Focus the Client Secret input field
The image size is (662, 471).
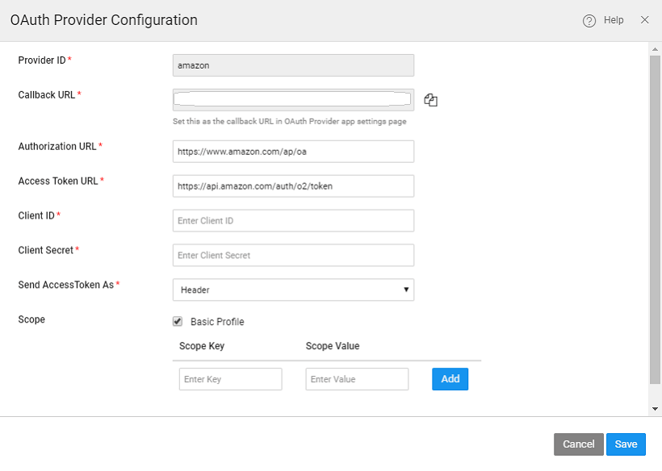click(x=293, y=256)
